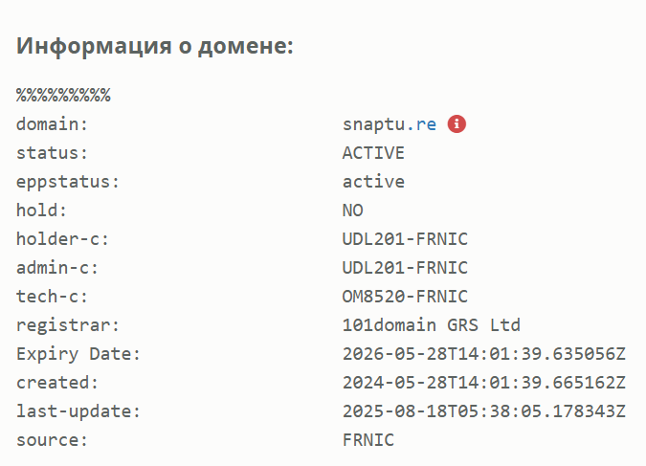Click the 'Информация о домене' heading
646x466 pixels.
[x=155, y=46]
